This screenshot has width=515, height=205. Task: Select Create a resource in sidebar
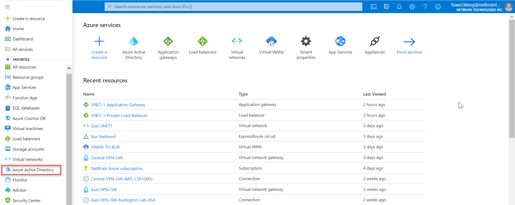click(x=29, y=18)
